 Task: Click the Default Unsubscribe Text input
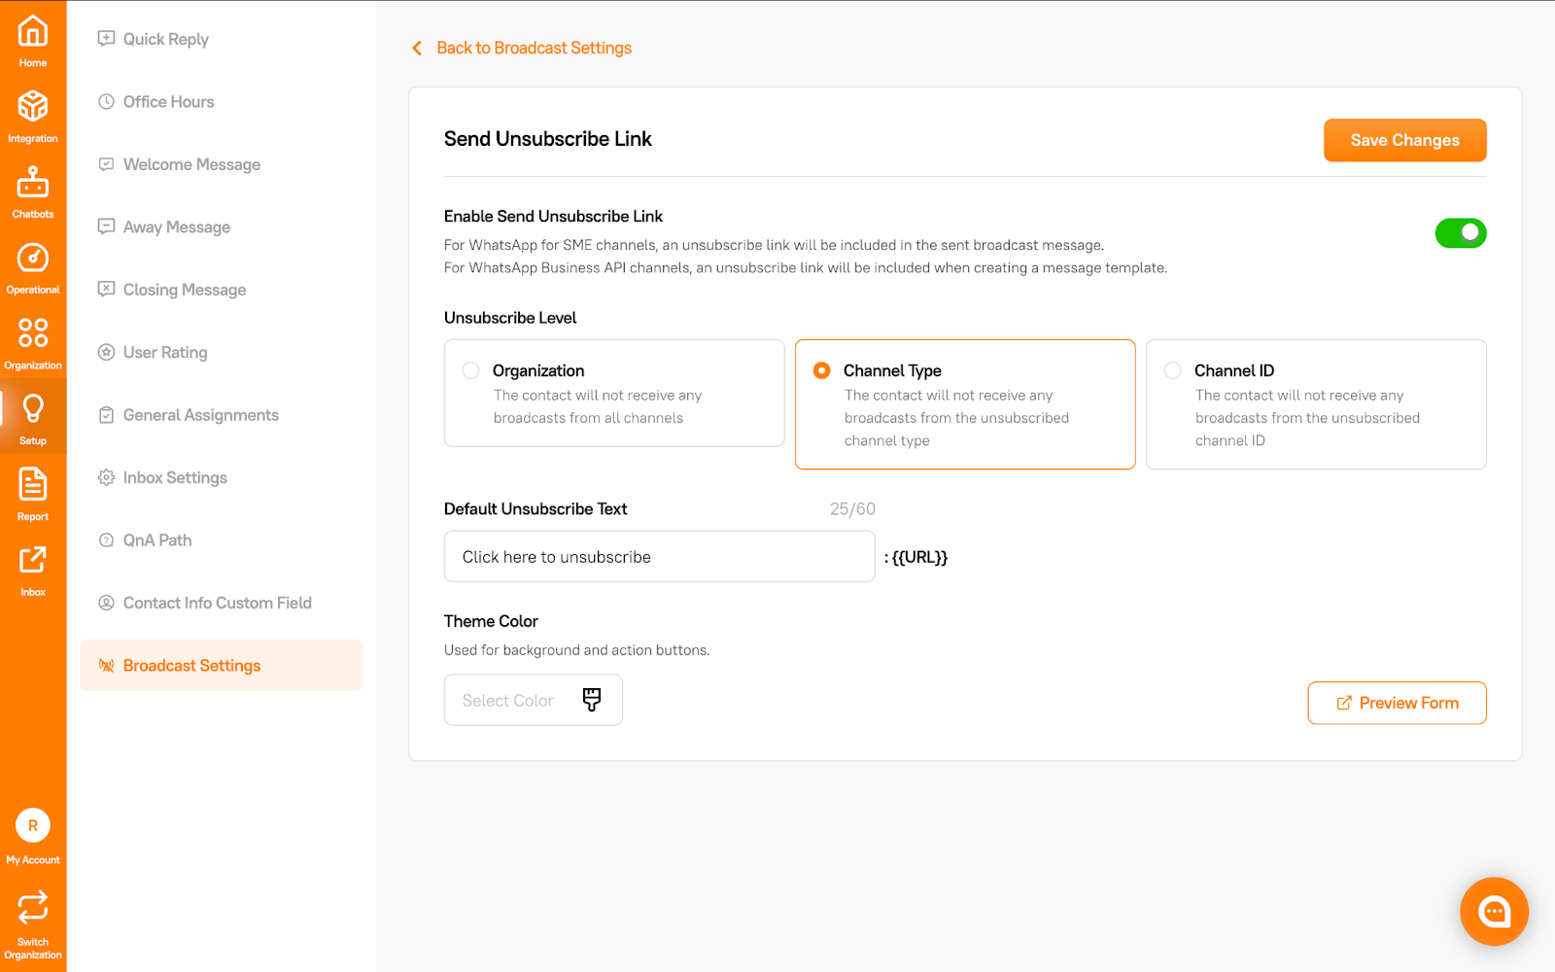click(660, 556)
